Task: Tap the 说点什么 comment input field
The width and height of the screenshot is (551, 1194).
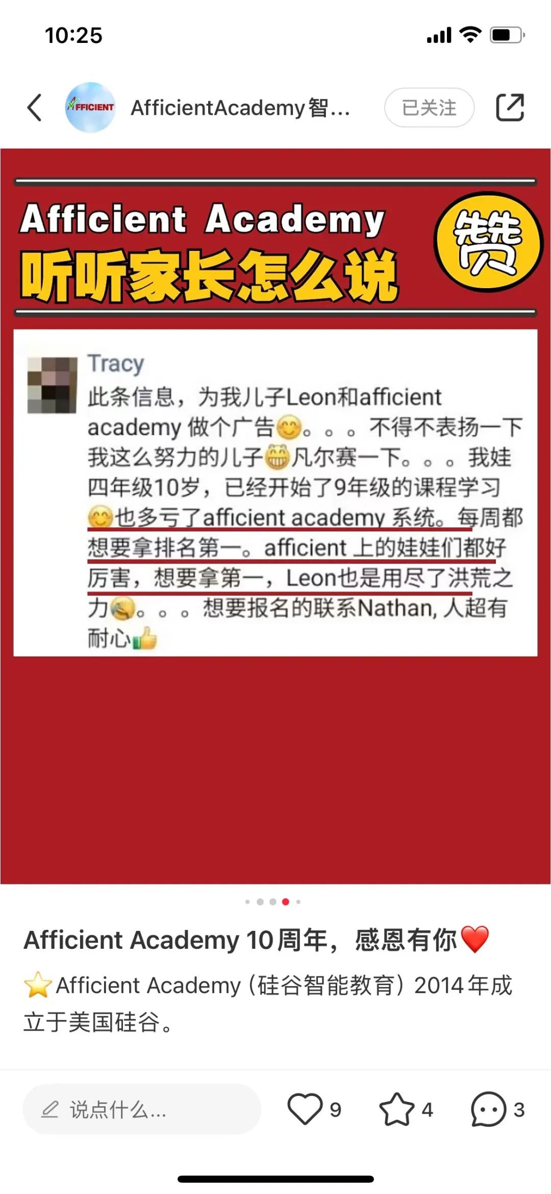Action: click(x=141, y=1109)
